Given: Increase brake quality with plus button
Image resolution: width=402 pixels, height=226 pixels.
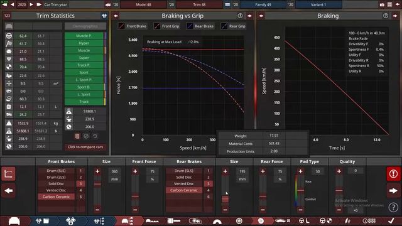Looking at the screenshot, I should 339,171.
